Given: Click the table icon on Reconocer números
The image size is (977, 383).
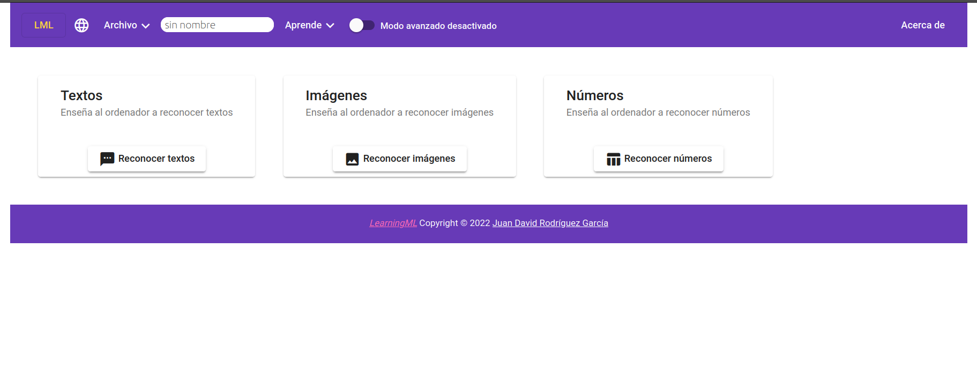Looking at the screenshot, I should [x=613, y=159].
